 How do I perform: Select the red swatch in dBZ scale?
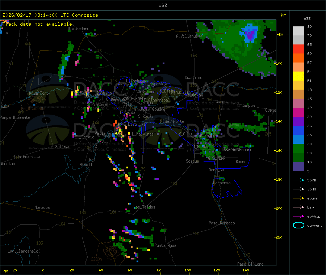click(298, 49)
